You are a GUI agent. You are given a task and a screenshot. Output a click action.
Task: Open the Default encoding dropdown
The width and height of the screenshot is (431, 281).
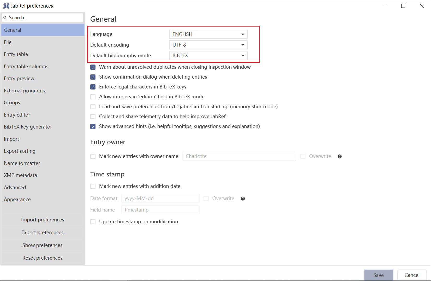pos(208,45)
